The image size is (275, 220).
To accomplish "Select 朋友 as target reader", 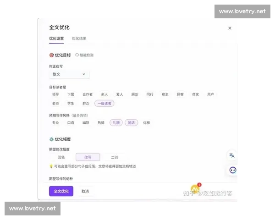I will pos(135,94).
